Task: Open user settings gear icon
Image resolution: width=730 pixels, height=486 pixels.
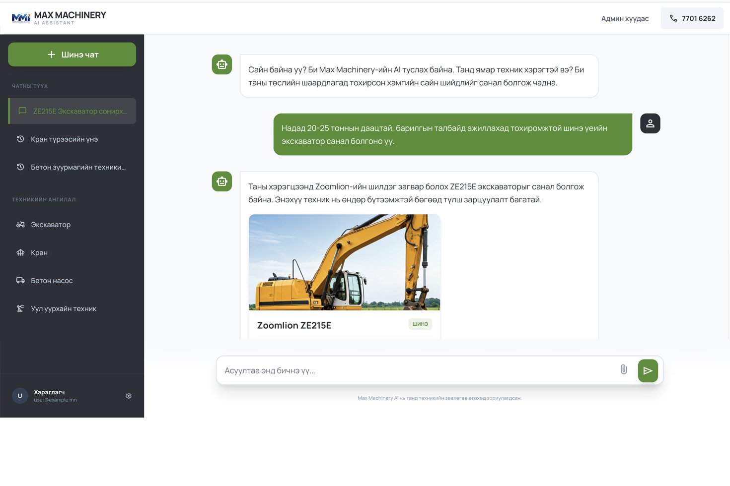Action: coord(129,396)
